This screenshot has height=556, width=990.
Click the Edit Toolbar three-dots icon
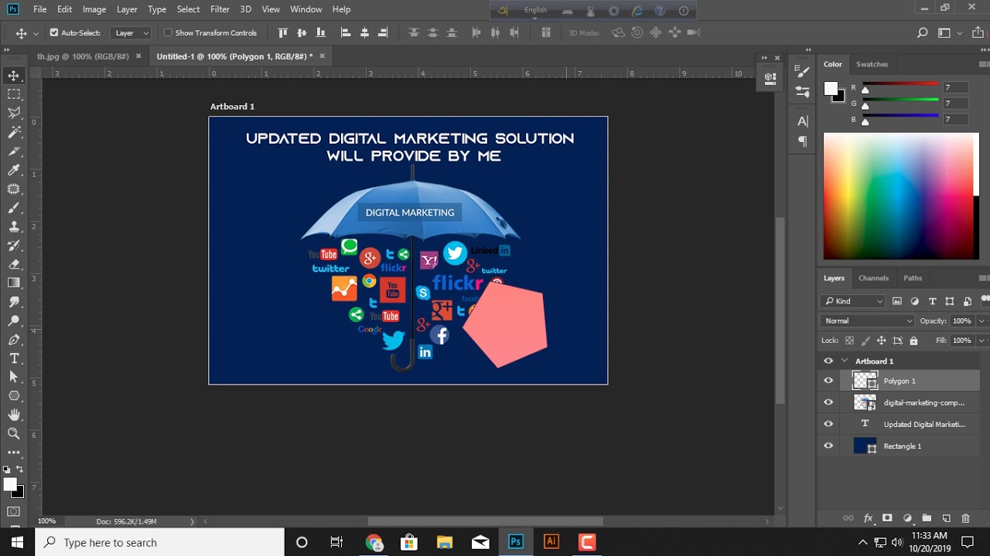click(14, 453)
